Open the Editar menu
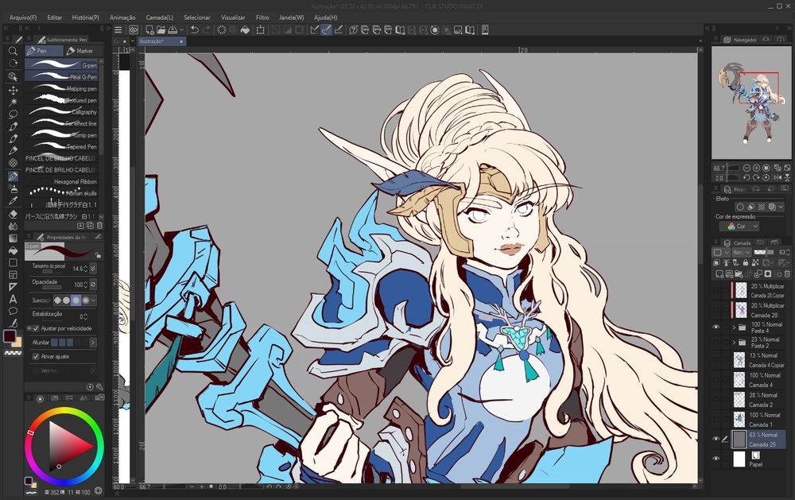Viewport: 795px width, 500px height. (x=54, y=17)
